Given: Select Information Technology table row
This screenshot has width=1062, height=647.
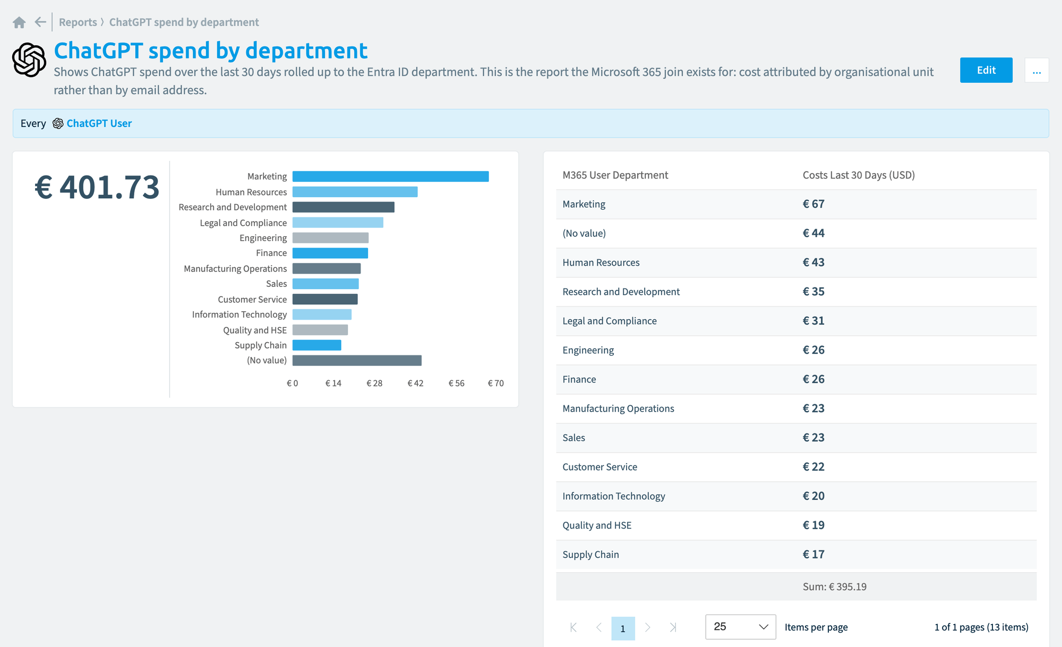Looking at the screenshot, I should [796, 496].
